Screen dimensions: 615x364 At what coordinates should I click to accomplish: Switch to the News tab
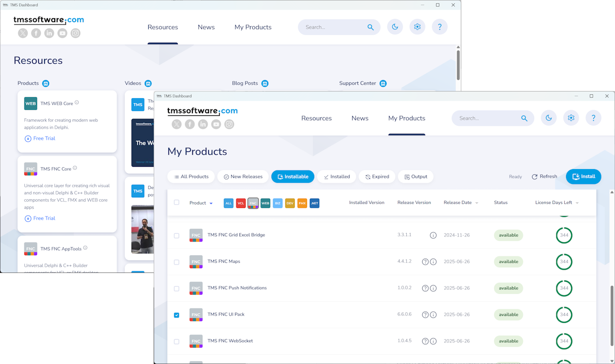[x=360, y=118]
